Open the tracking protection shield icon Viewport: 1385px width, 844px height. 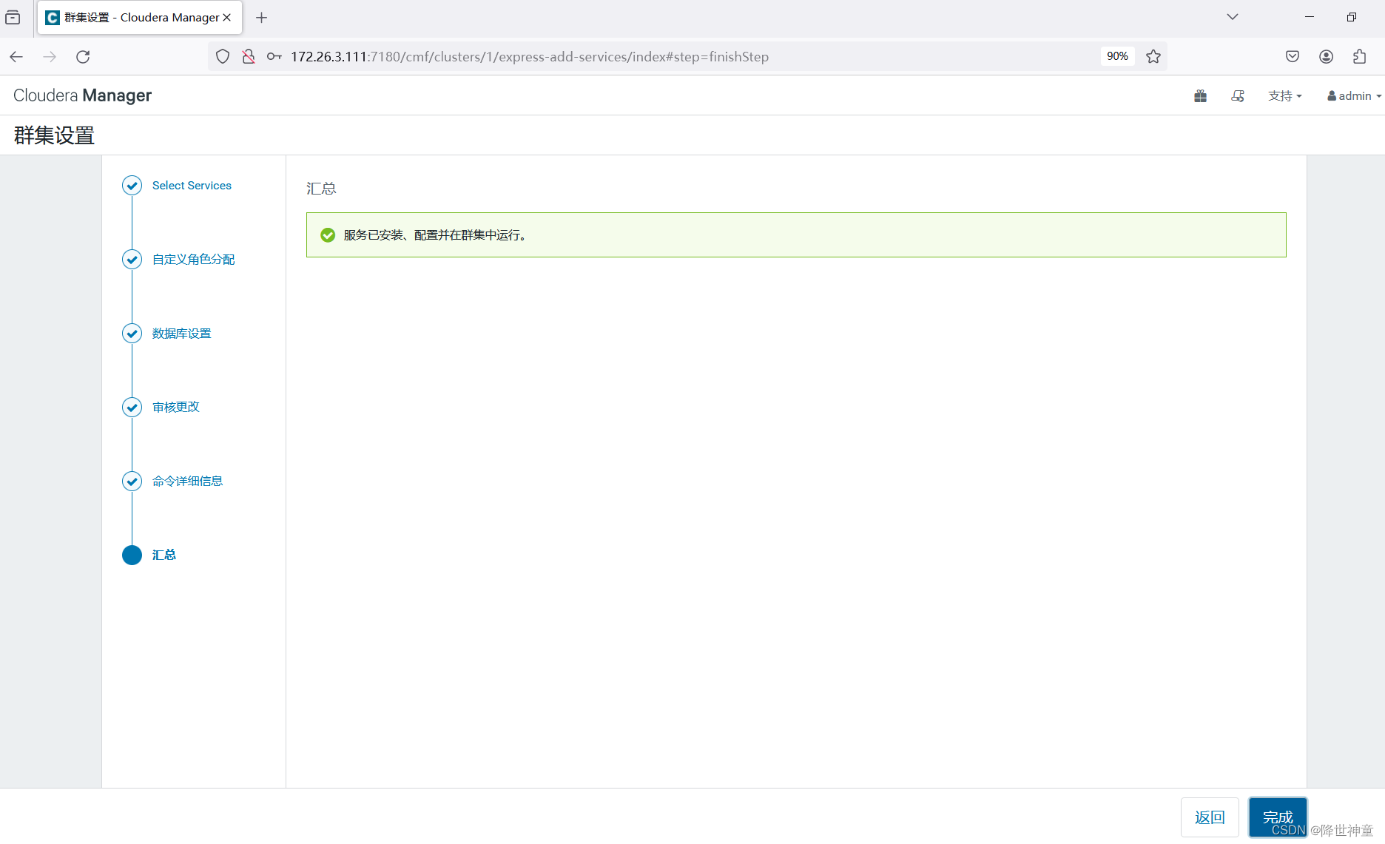[223, 57]
